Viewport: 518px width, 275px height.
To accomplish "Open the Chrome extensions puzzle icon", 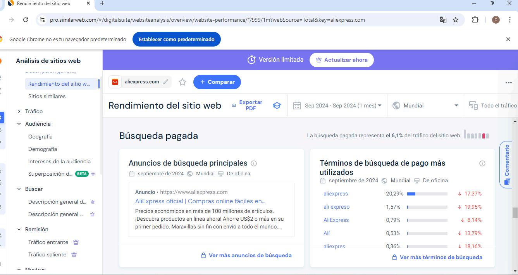I will pos(475,20).
